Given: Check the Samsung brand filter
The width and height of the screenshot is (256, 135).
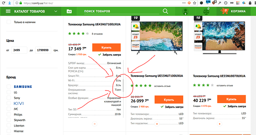Looking at the screenshot, I should [x=9, y=86].
